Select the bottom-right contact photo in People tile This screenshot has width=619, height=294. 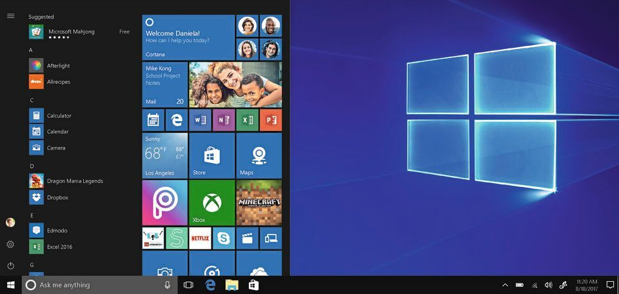click(271, 50)
